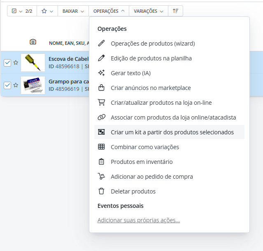Open the hairbrush product thumbnail

pyautogui.click(x=33, y=62)
